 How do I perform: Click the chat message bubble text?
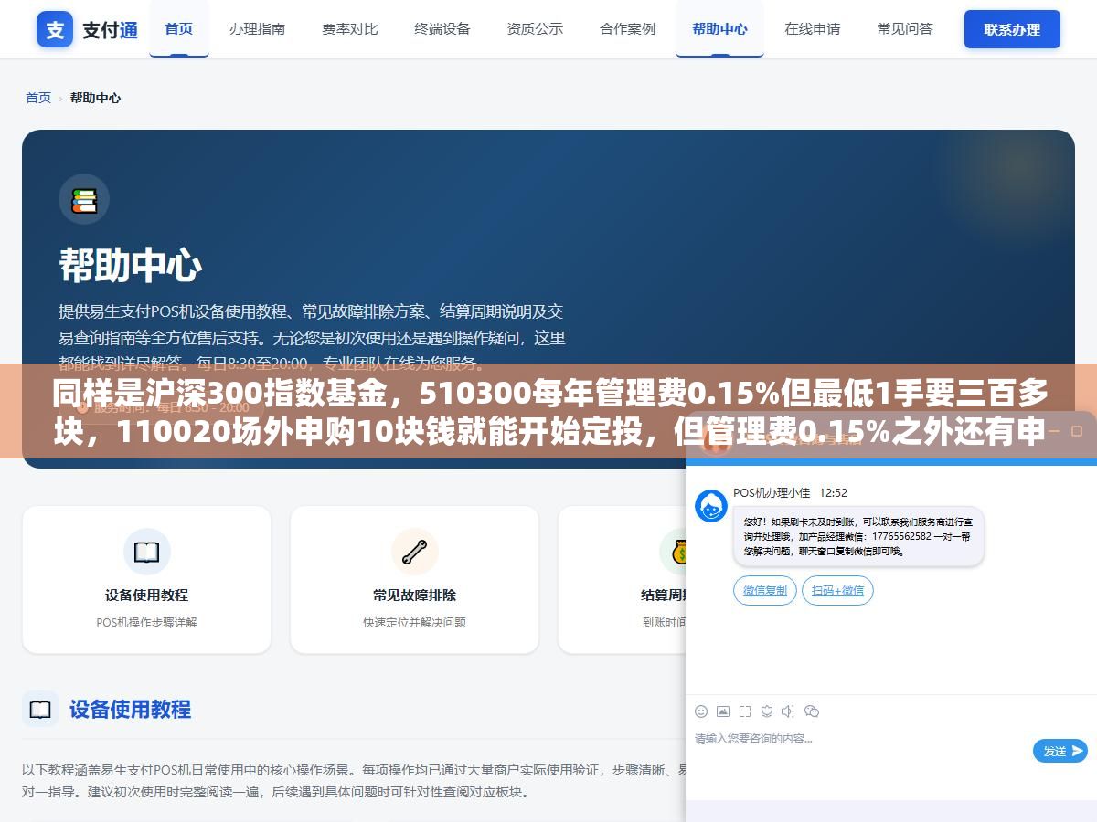[x=858, y=536]
